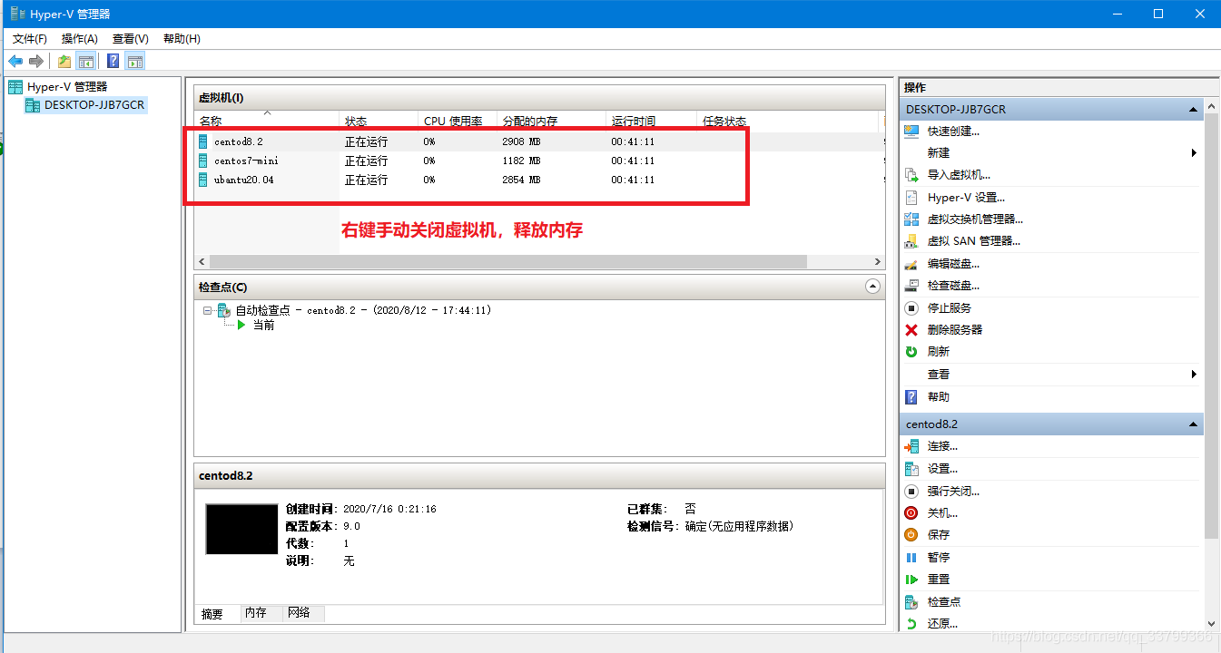The width and height of the screenshot is (1221, 653).
Task: Select the 自动检查点 - centod8.2 checkpoint
Action: 363,310
